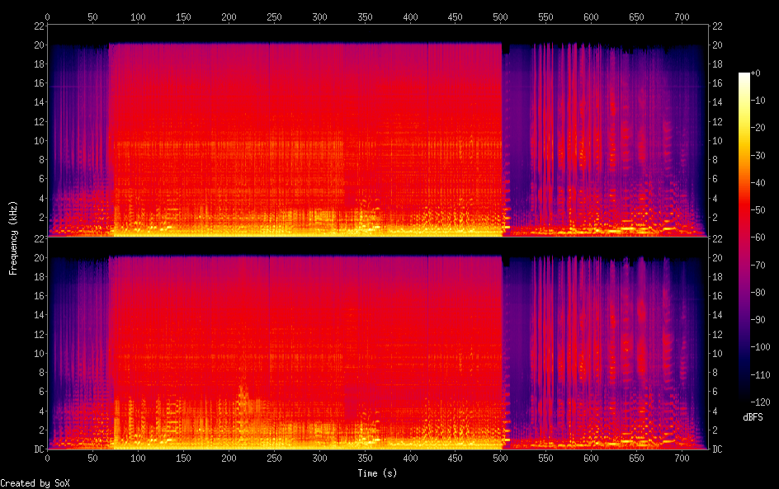Click the white top end of the color bar
The image size is (779, 489).
pyautogui.click(x=744, y=76)
